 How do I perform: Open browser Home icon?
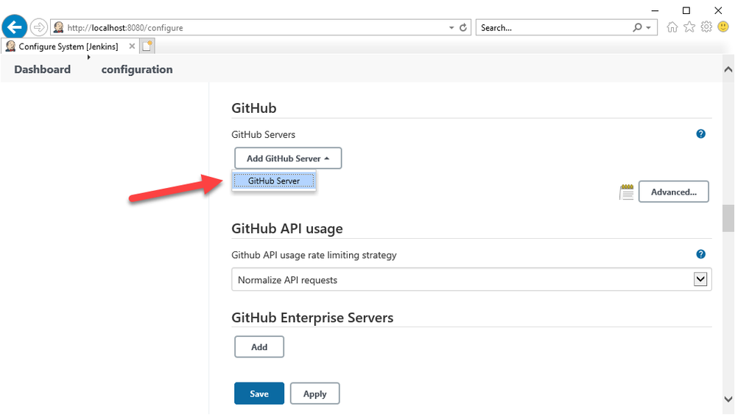coord(672,27)
